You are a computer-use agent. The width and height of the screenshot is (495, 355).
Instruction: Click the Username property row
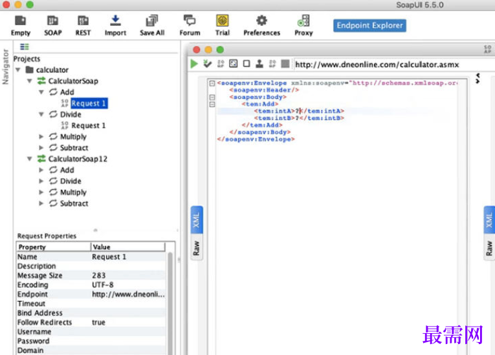click(x=91, y=332)
